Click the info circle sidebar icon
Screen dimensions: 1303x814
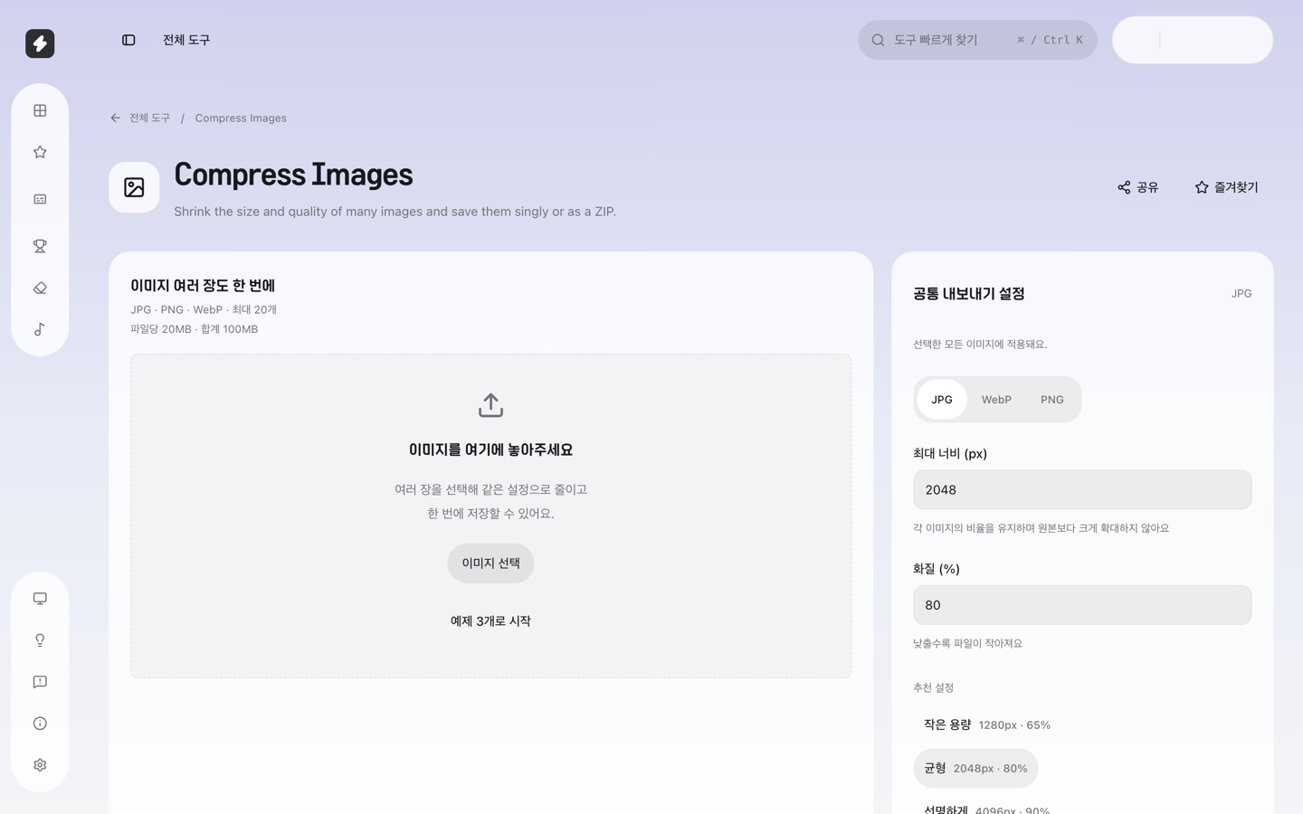40,724
